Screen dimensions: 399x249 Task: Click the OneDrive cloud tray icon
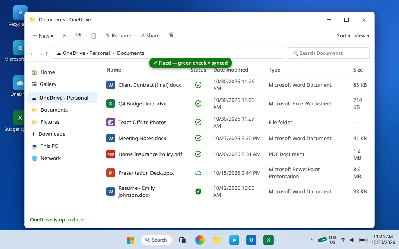pyautogui.click(x=322, y=240)
